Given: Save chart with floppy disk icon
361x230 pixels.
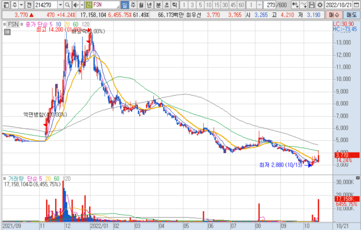Looking at the screenshot, I should (311, 5).
